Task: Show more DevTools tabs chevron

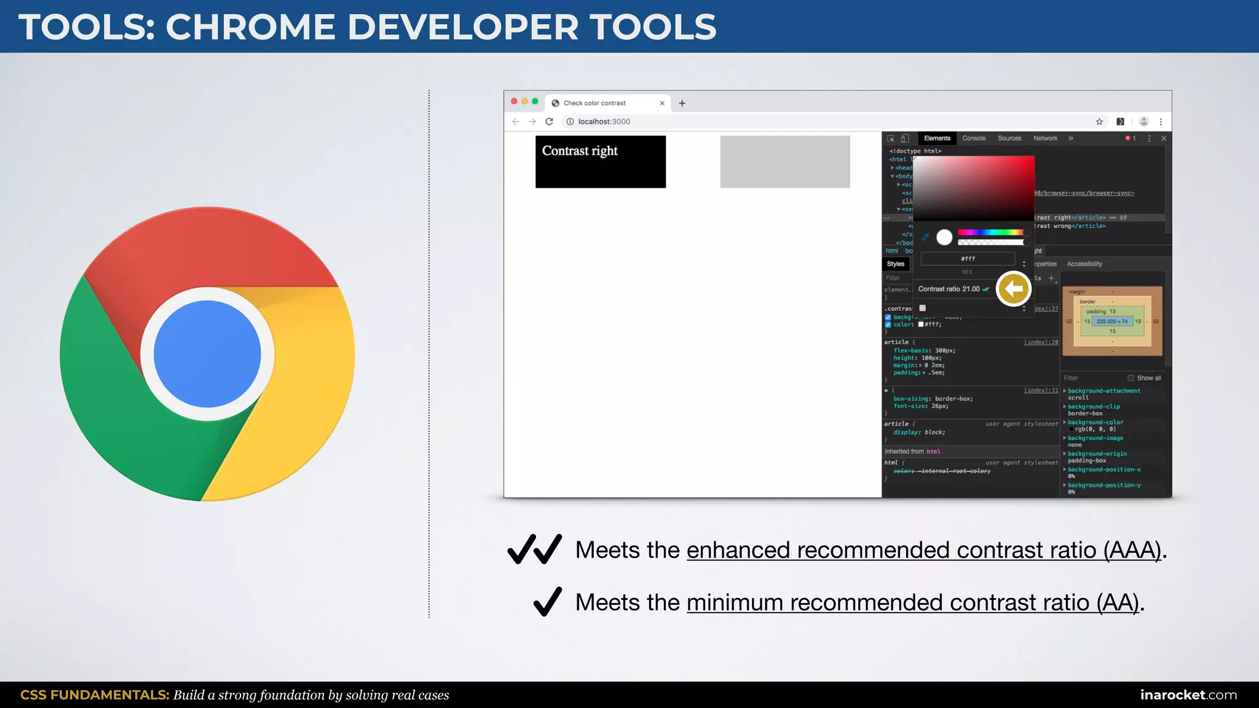Action: (1071, 139)
